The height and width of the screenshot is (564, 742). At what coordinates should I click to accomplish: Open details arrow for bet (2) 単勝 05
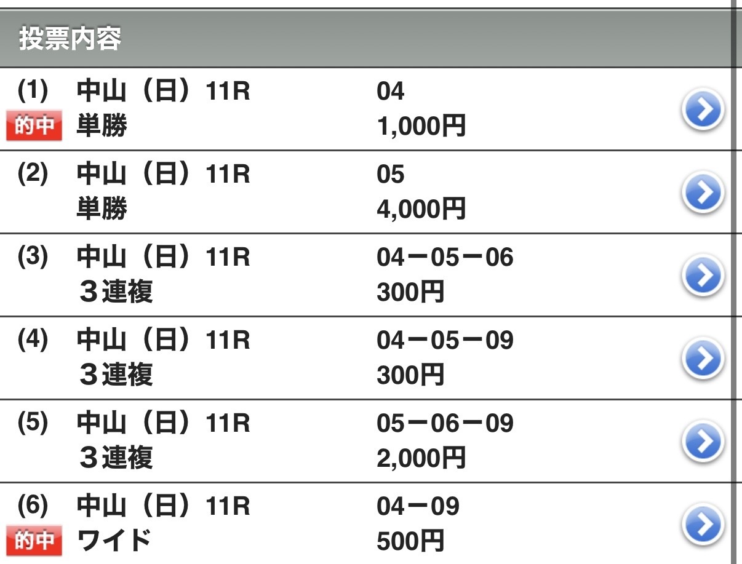tap(703, 193)
